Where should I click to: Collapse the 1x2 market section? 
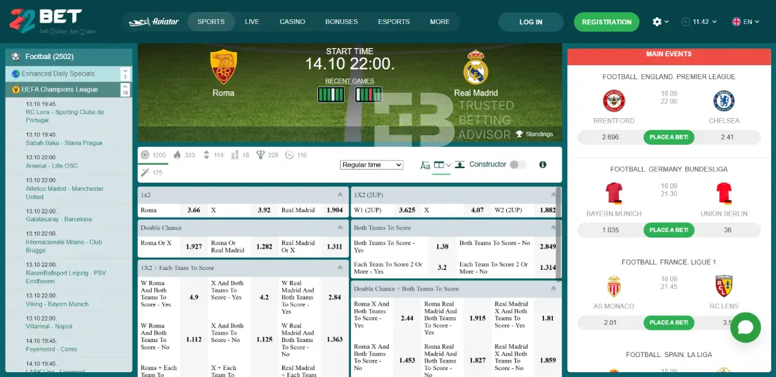tap(340, 195)
